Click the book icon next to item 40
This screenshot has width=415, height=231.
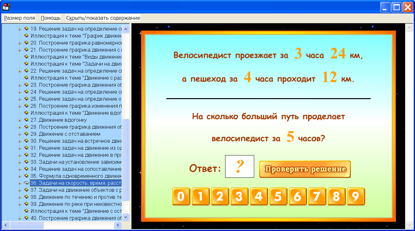27,218
